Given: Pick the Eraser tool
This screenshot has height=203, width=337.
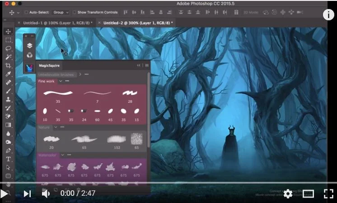Looking at the screenshot, I should (8, 116).
